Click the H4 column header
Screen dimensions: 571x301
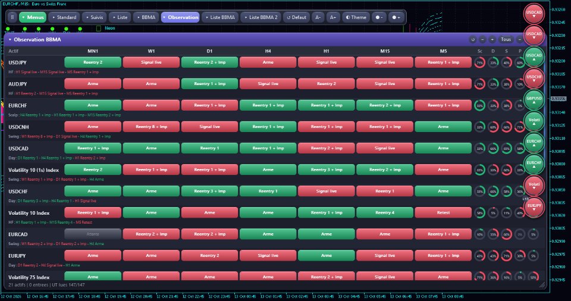click(x=268, y=51)
